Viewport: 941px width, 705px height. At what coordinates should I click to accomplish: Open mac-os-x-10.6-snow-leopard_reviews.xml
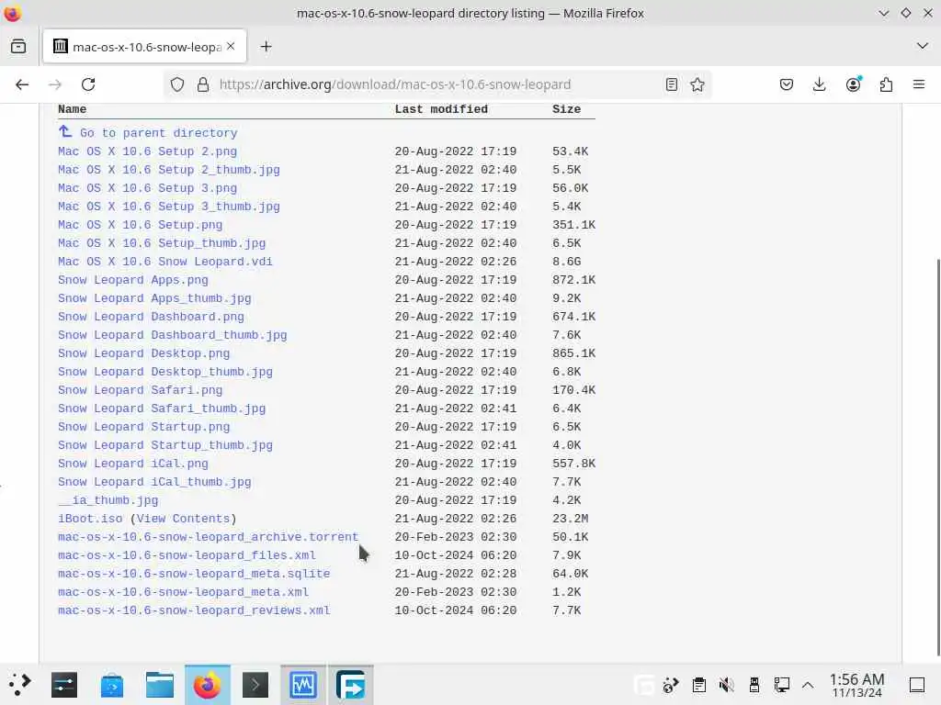coord(194,610)
